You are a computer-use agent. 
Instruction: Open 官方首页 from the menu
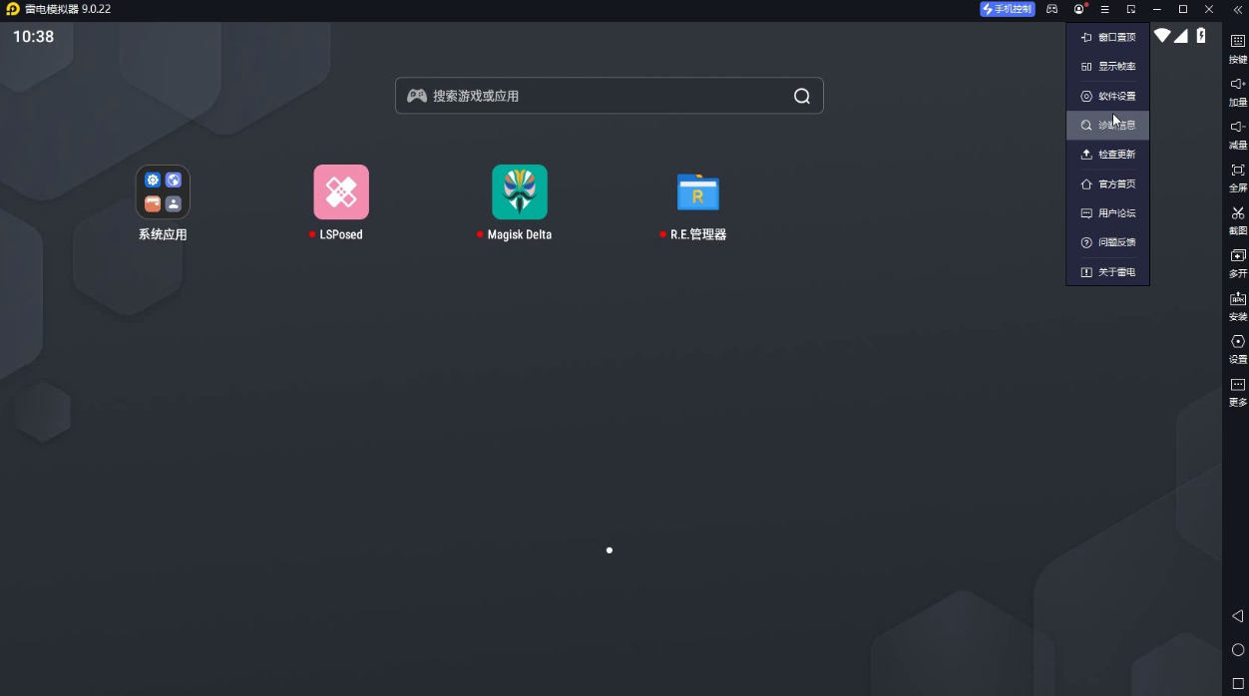click(x=1107, y=184)
